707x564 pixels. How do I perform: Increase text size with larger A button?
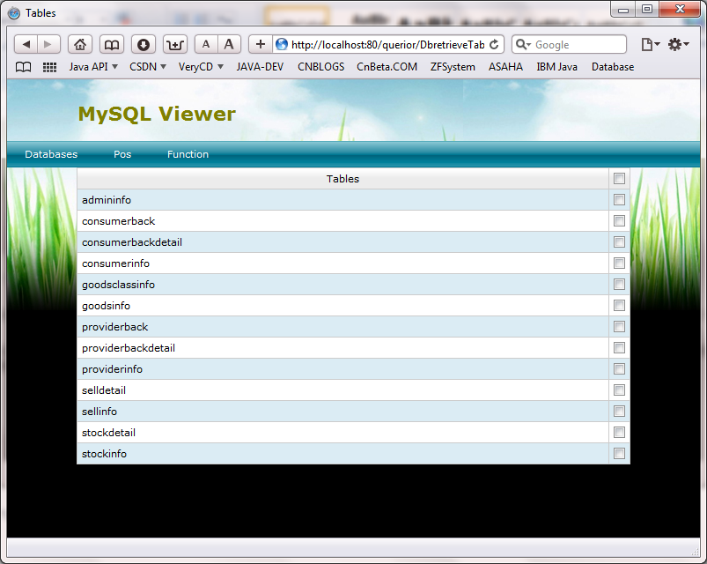point(229,44)
